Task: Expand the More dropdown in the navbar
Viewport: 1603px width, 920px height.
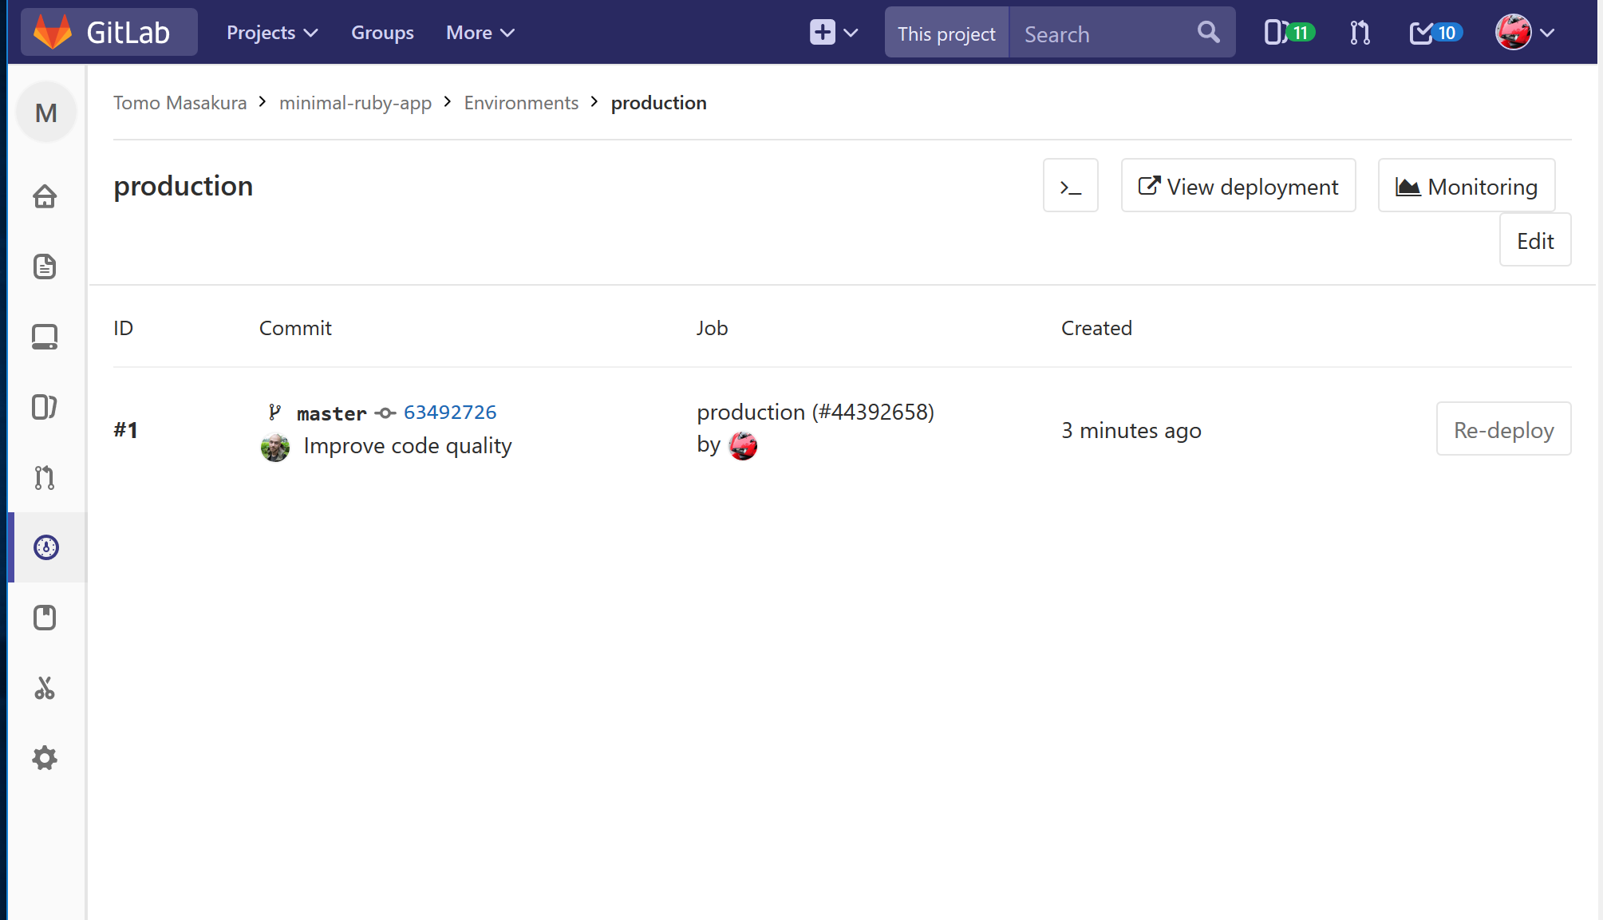Action: pos(480,33)
